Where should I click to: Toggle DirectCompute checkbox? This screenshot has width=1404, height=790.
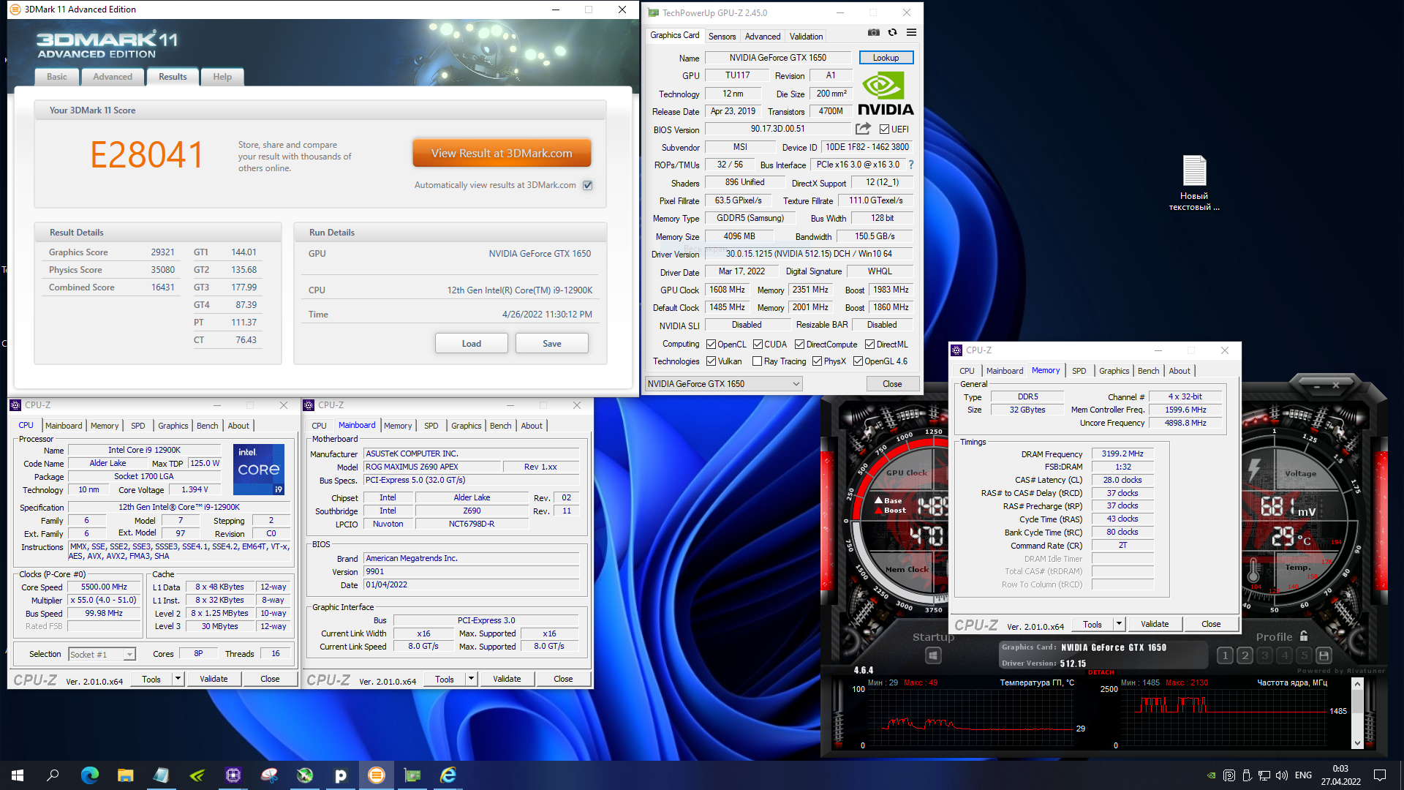pyautogui.click(x=799, y=345)
